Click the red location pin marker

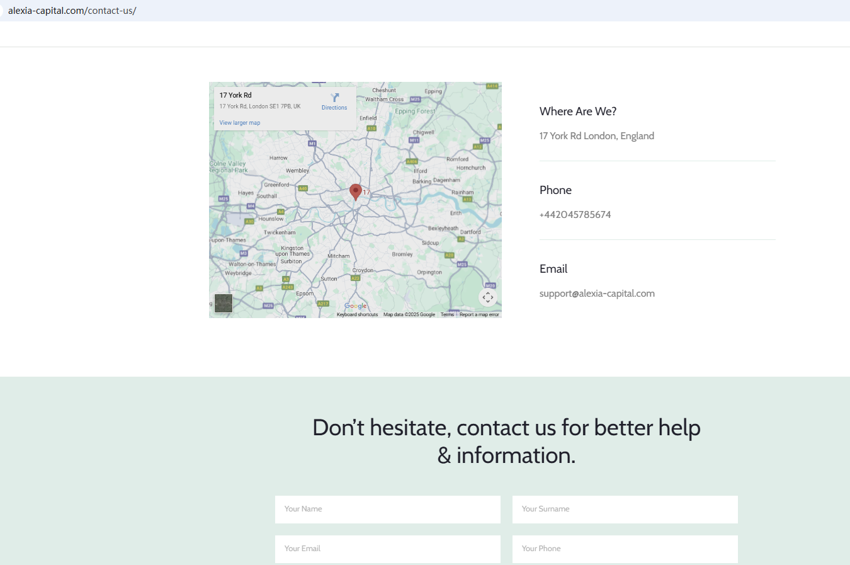coord(356,191)
